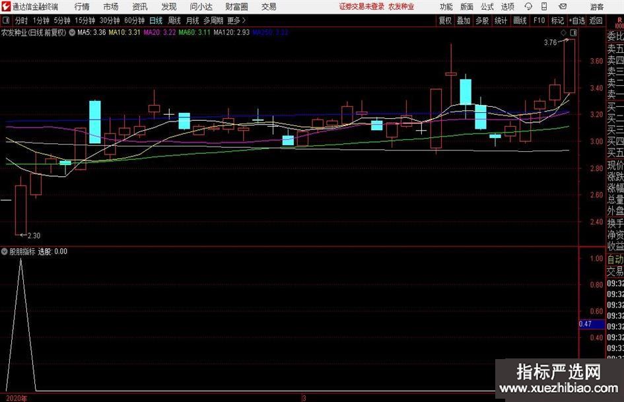Open the customer service headset icon

(x=528, y=7)
